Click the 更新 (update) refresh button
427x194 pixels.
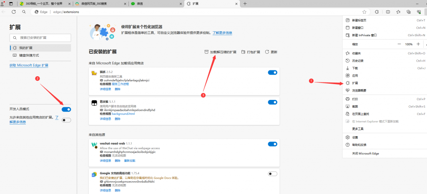271,52
